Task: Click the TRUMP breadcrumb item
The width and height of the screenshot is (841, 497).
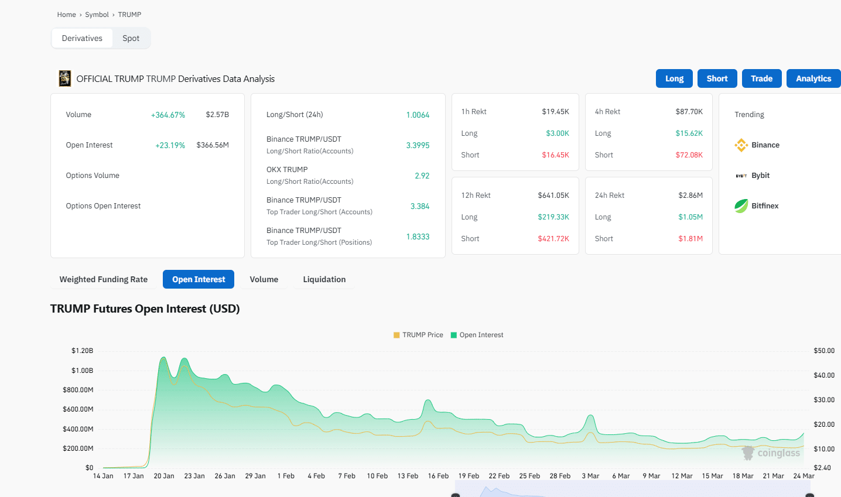Action: tap(129, 15)
